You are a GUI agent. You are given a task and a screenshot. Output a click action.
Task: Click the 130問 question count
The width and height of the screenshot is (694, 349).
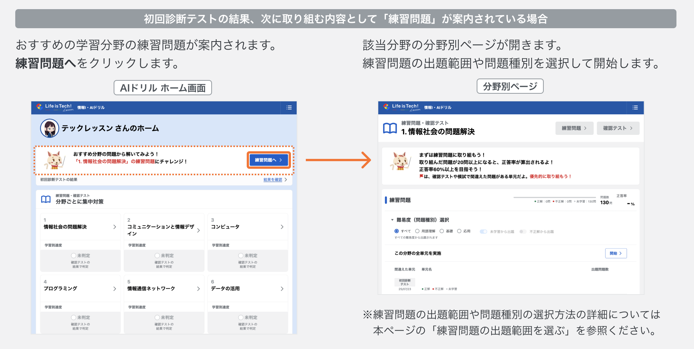[x=606, y=203]
